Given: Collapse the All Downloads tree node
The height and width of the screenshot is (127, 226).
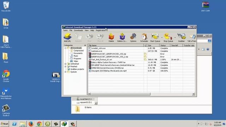Looking at the screenshot, I should tap(65, 48).
